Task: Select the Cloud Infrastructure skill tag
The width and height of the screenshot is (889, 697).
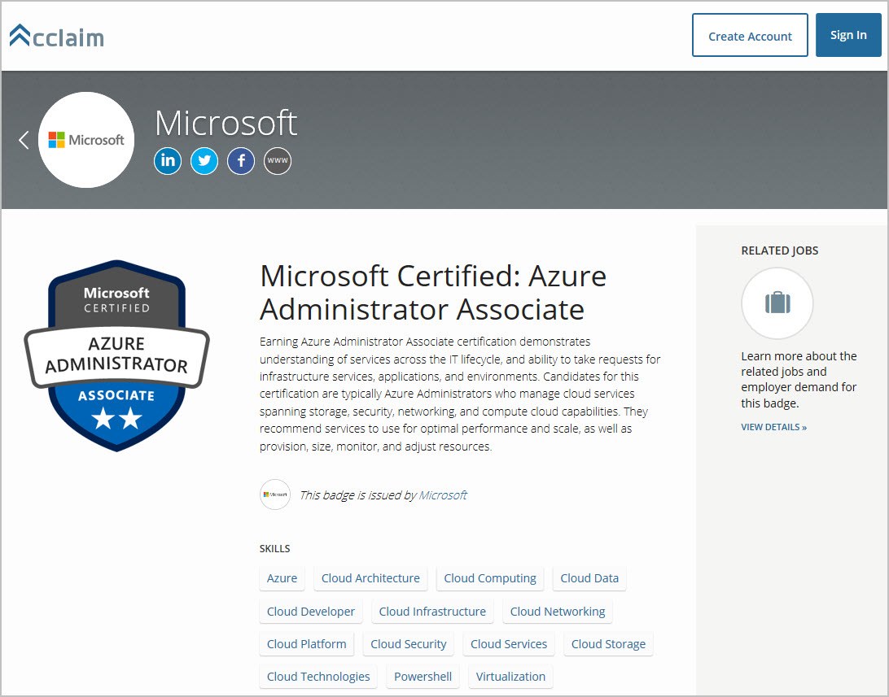Action: (432, 612)
